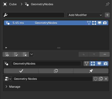The width and height of the screenshot is (112, 99).
Task: Open the node group browse dropdown
Action: (x=8, y=79)
